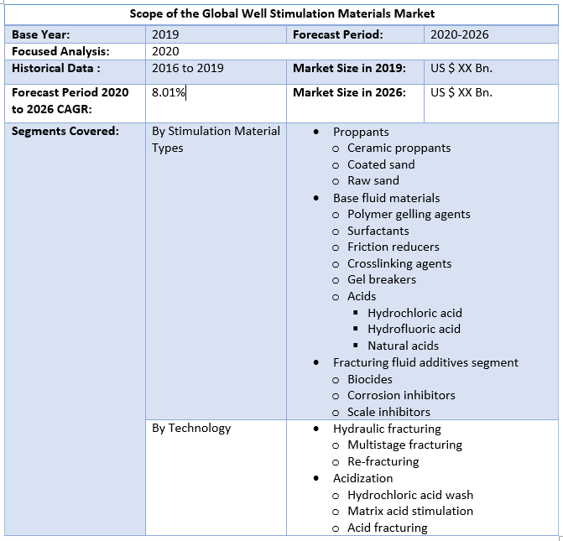Viewport: 563px width, 541px height.
Task: Click the Historical Data cell 2016 to 2019
Action: (187, 68)
